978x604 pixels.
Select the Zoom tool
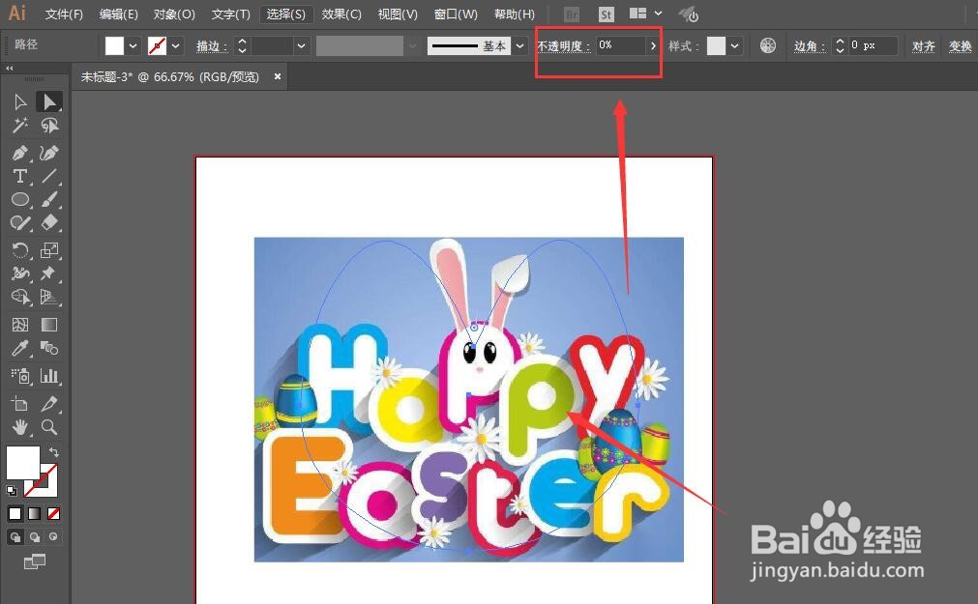(x=49, y=427)
